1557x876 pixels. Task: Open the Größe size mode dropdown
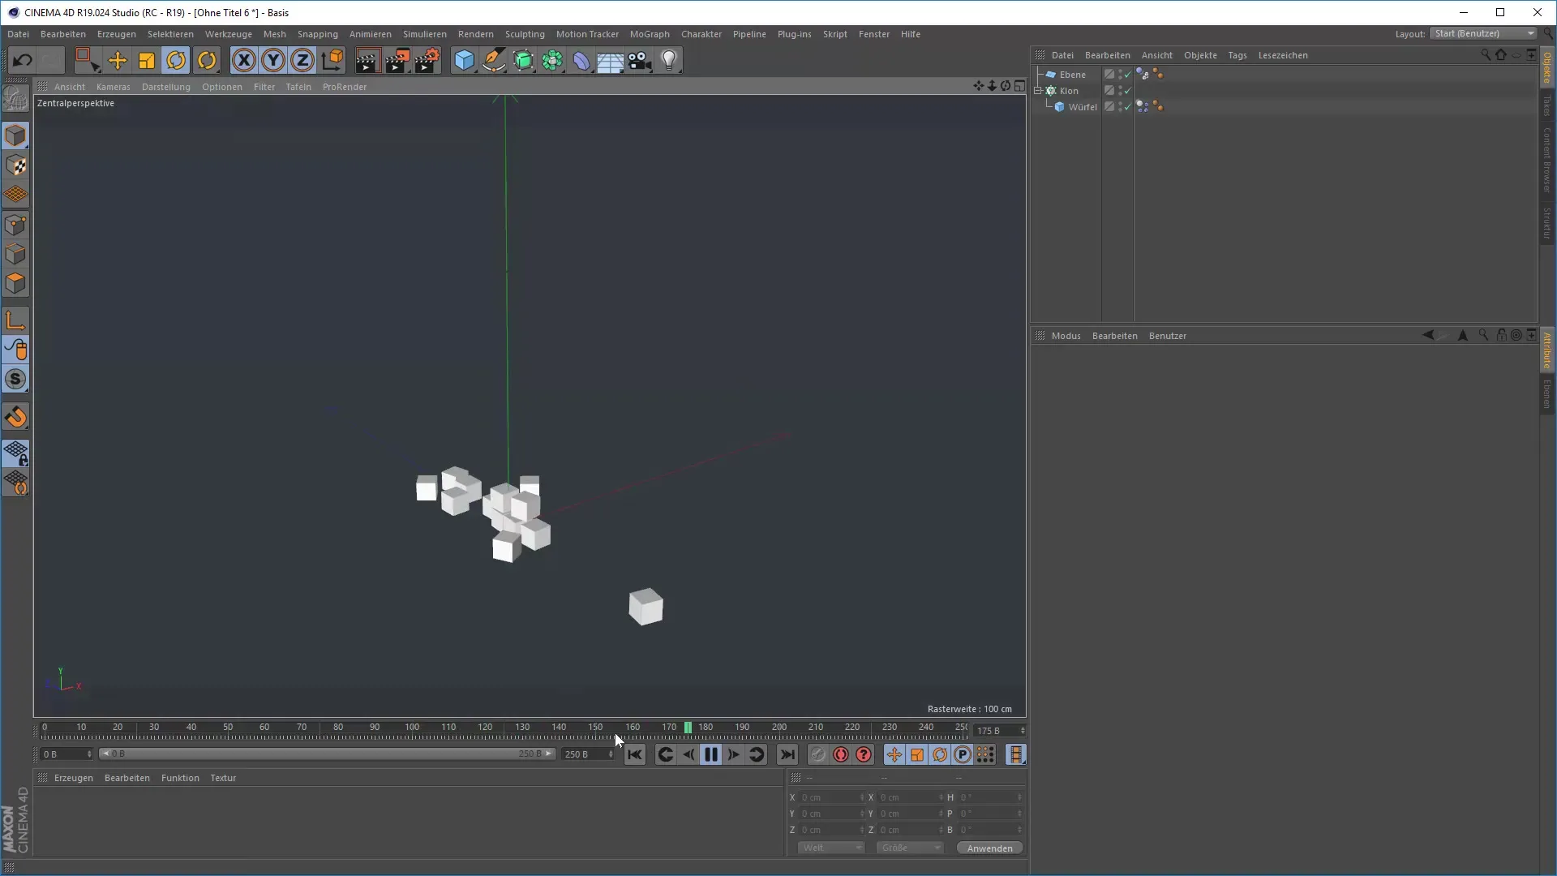pos(910,848)
